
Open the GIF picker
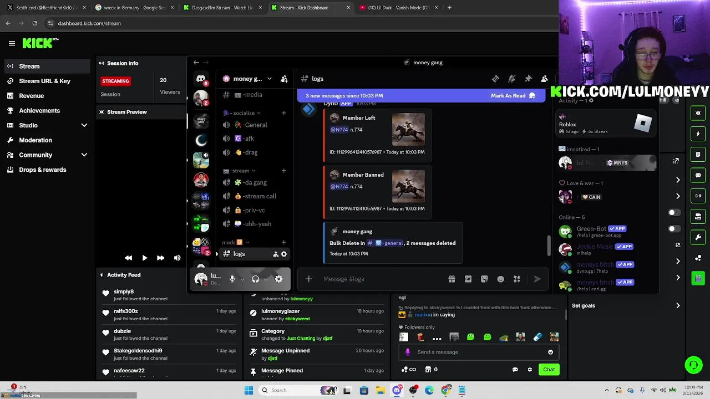468,279
